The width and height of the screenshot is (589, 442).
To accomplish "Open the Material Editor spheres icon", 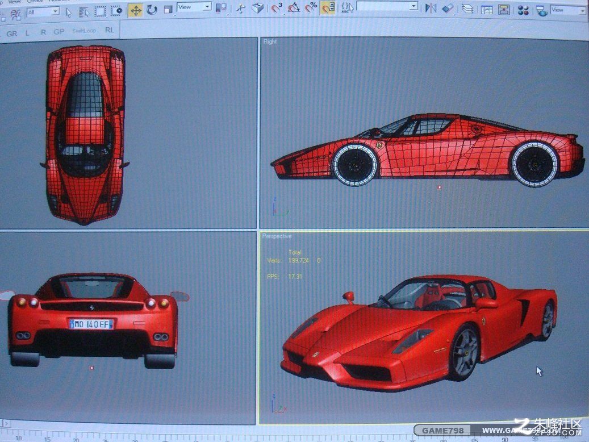I will [x=523, y=10].
